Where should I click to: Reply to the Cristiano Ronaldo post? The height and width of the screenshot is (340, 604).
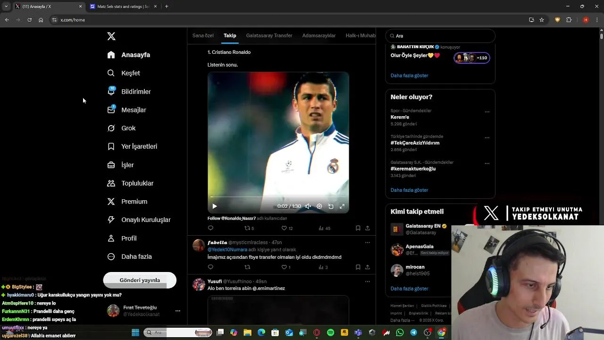(210, 228)
